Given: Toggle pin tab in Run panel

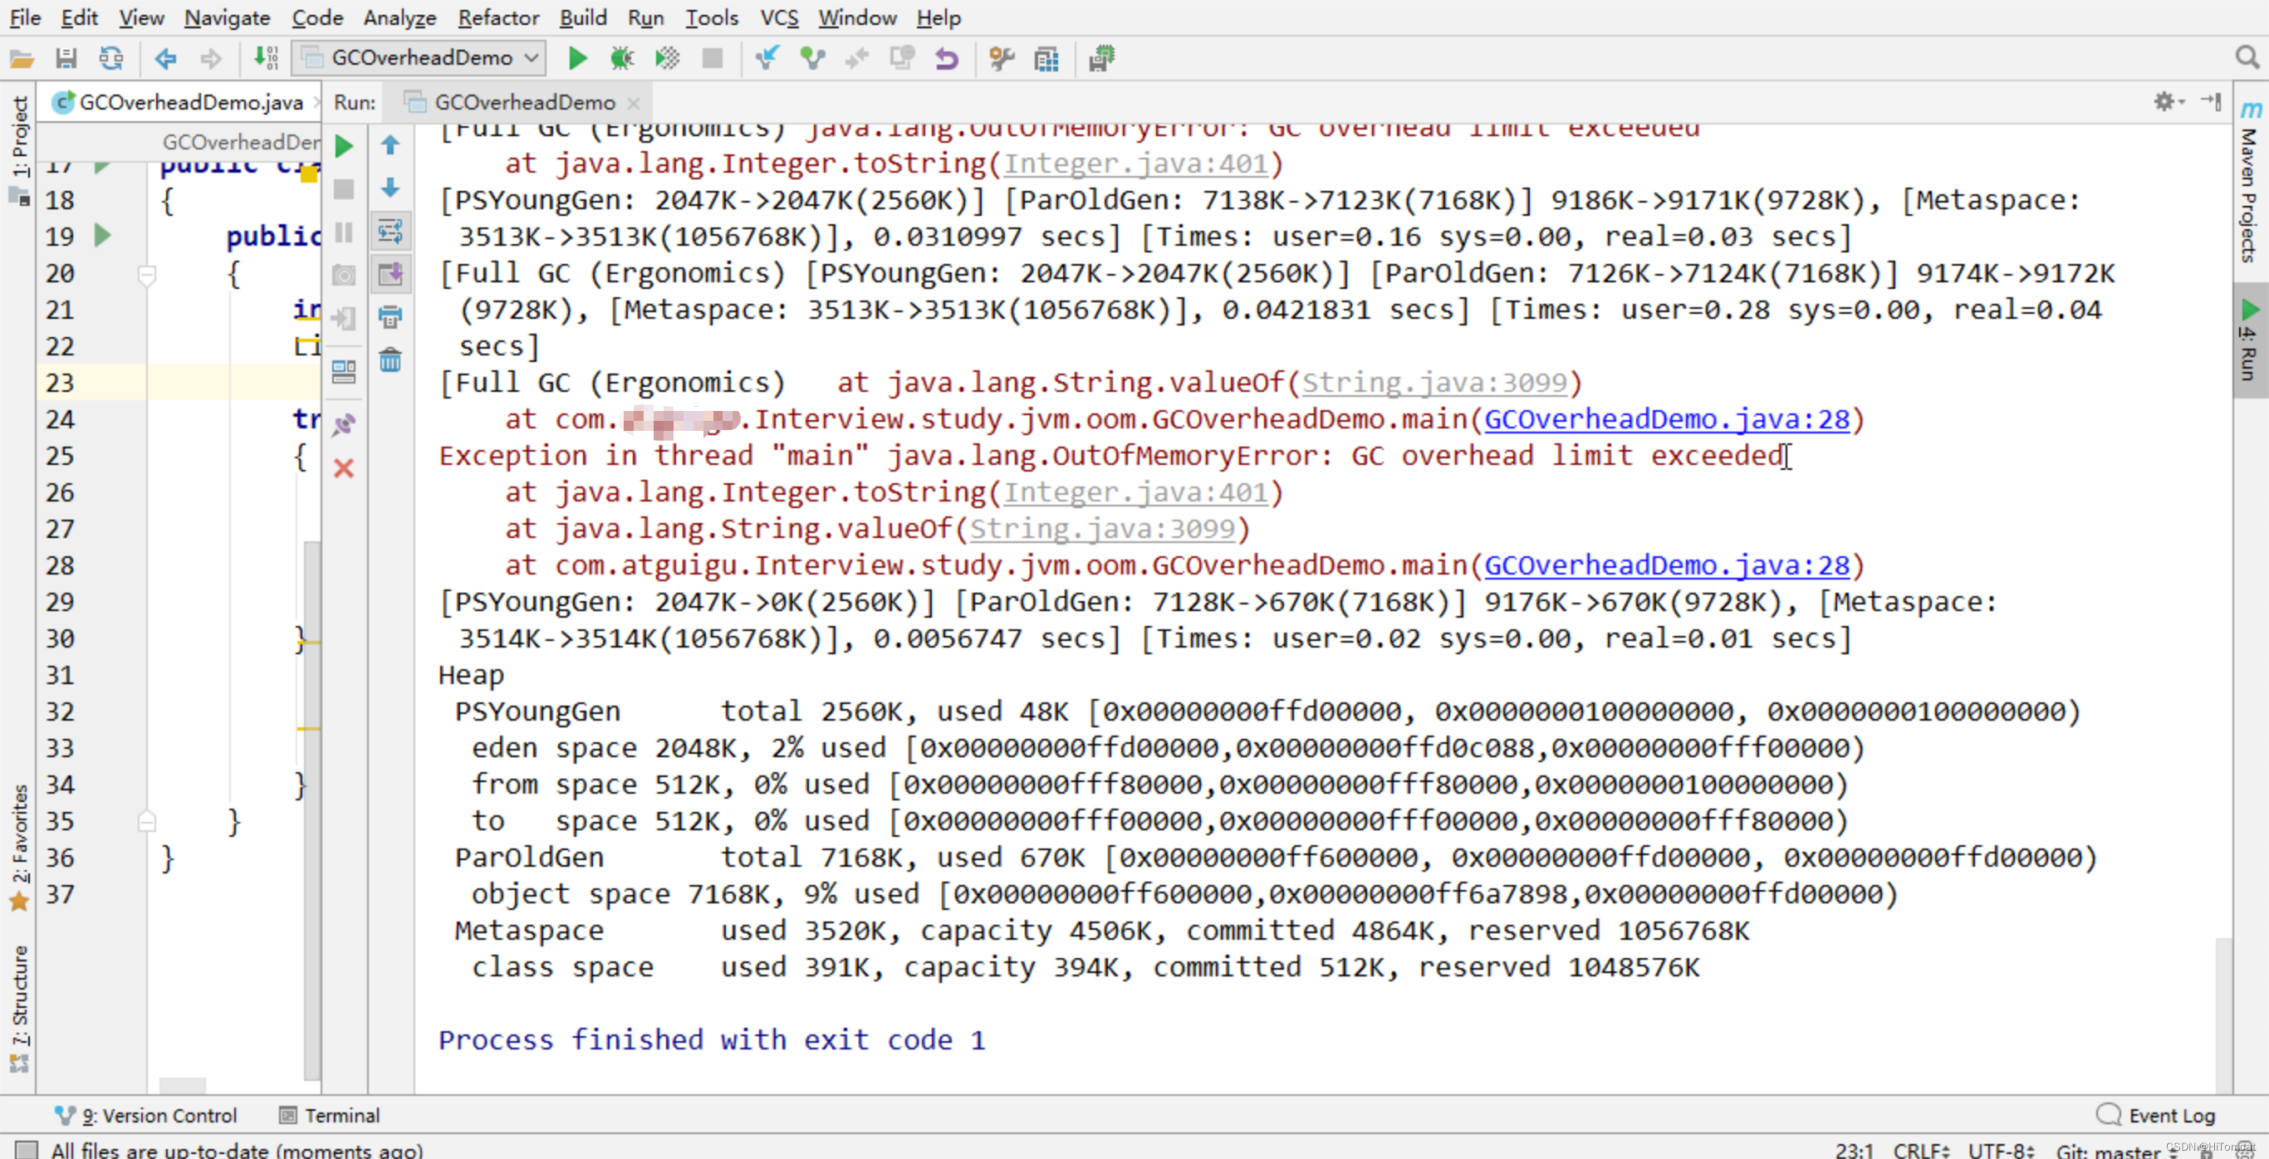Looking at the screenshot, I should 345,425.
